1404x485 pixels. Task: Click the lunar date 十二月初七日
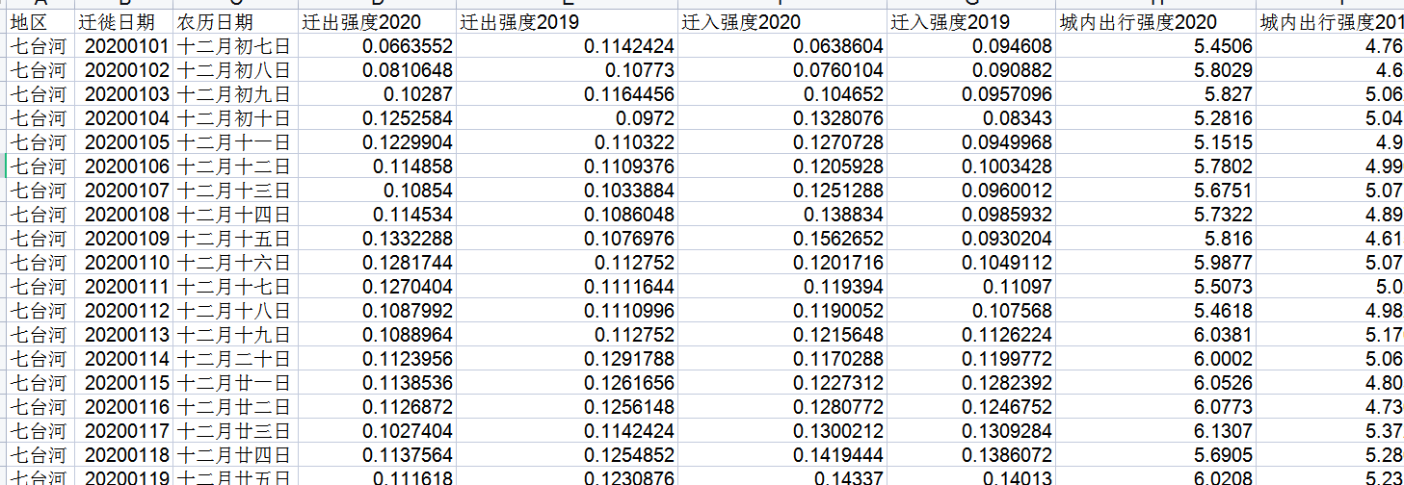coord(235,46)
